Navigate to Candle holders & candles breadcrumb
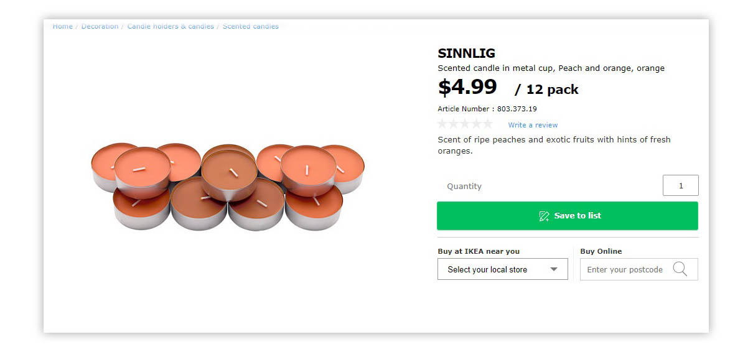The image size is (753, 352). click(x=171, y=27)
